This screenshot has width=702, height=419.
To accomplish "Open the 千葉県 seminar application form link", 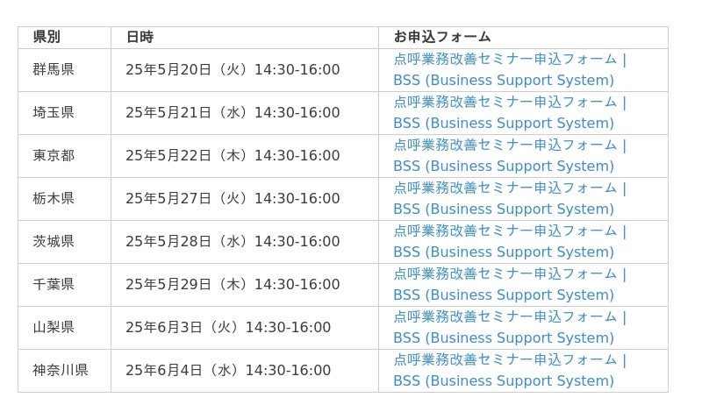I will 510,284.
